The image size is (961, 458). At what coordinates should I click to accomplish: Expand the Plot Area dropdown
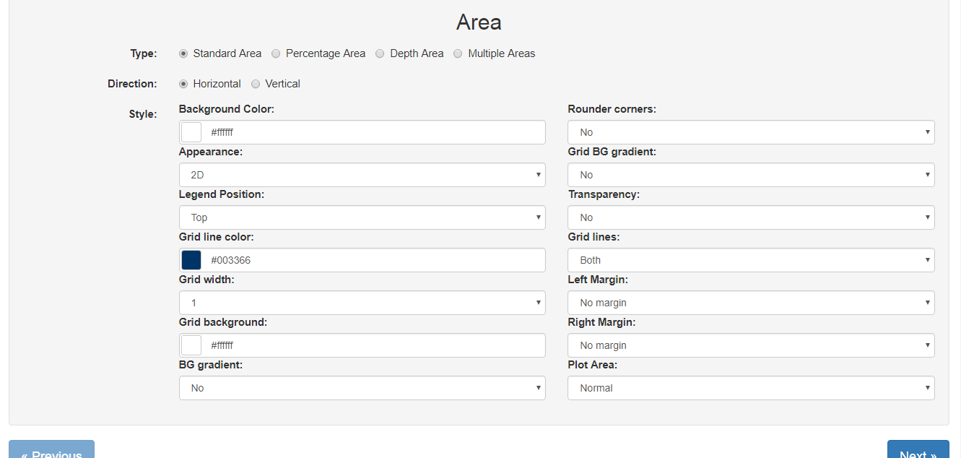tap(751, 388)
